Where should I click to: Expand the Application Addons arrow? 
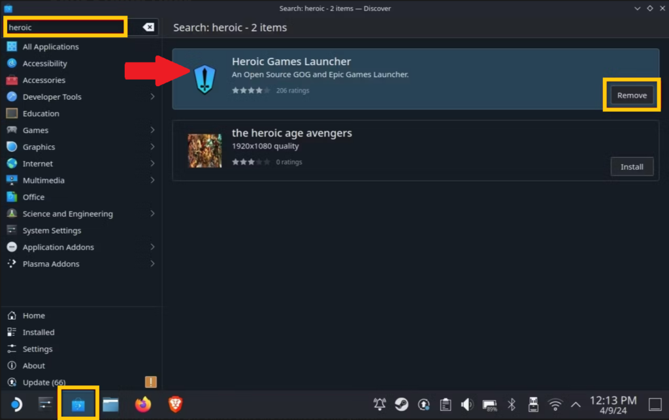152,247
